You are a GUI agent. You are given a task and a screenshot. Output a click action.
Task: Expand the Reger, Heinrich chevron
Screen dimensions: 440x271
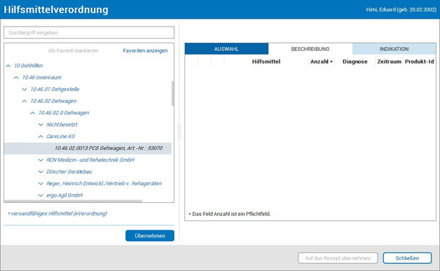(41, 183)
